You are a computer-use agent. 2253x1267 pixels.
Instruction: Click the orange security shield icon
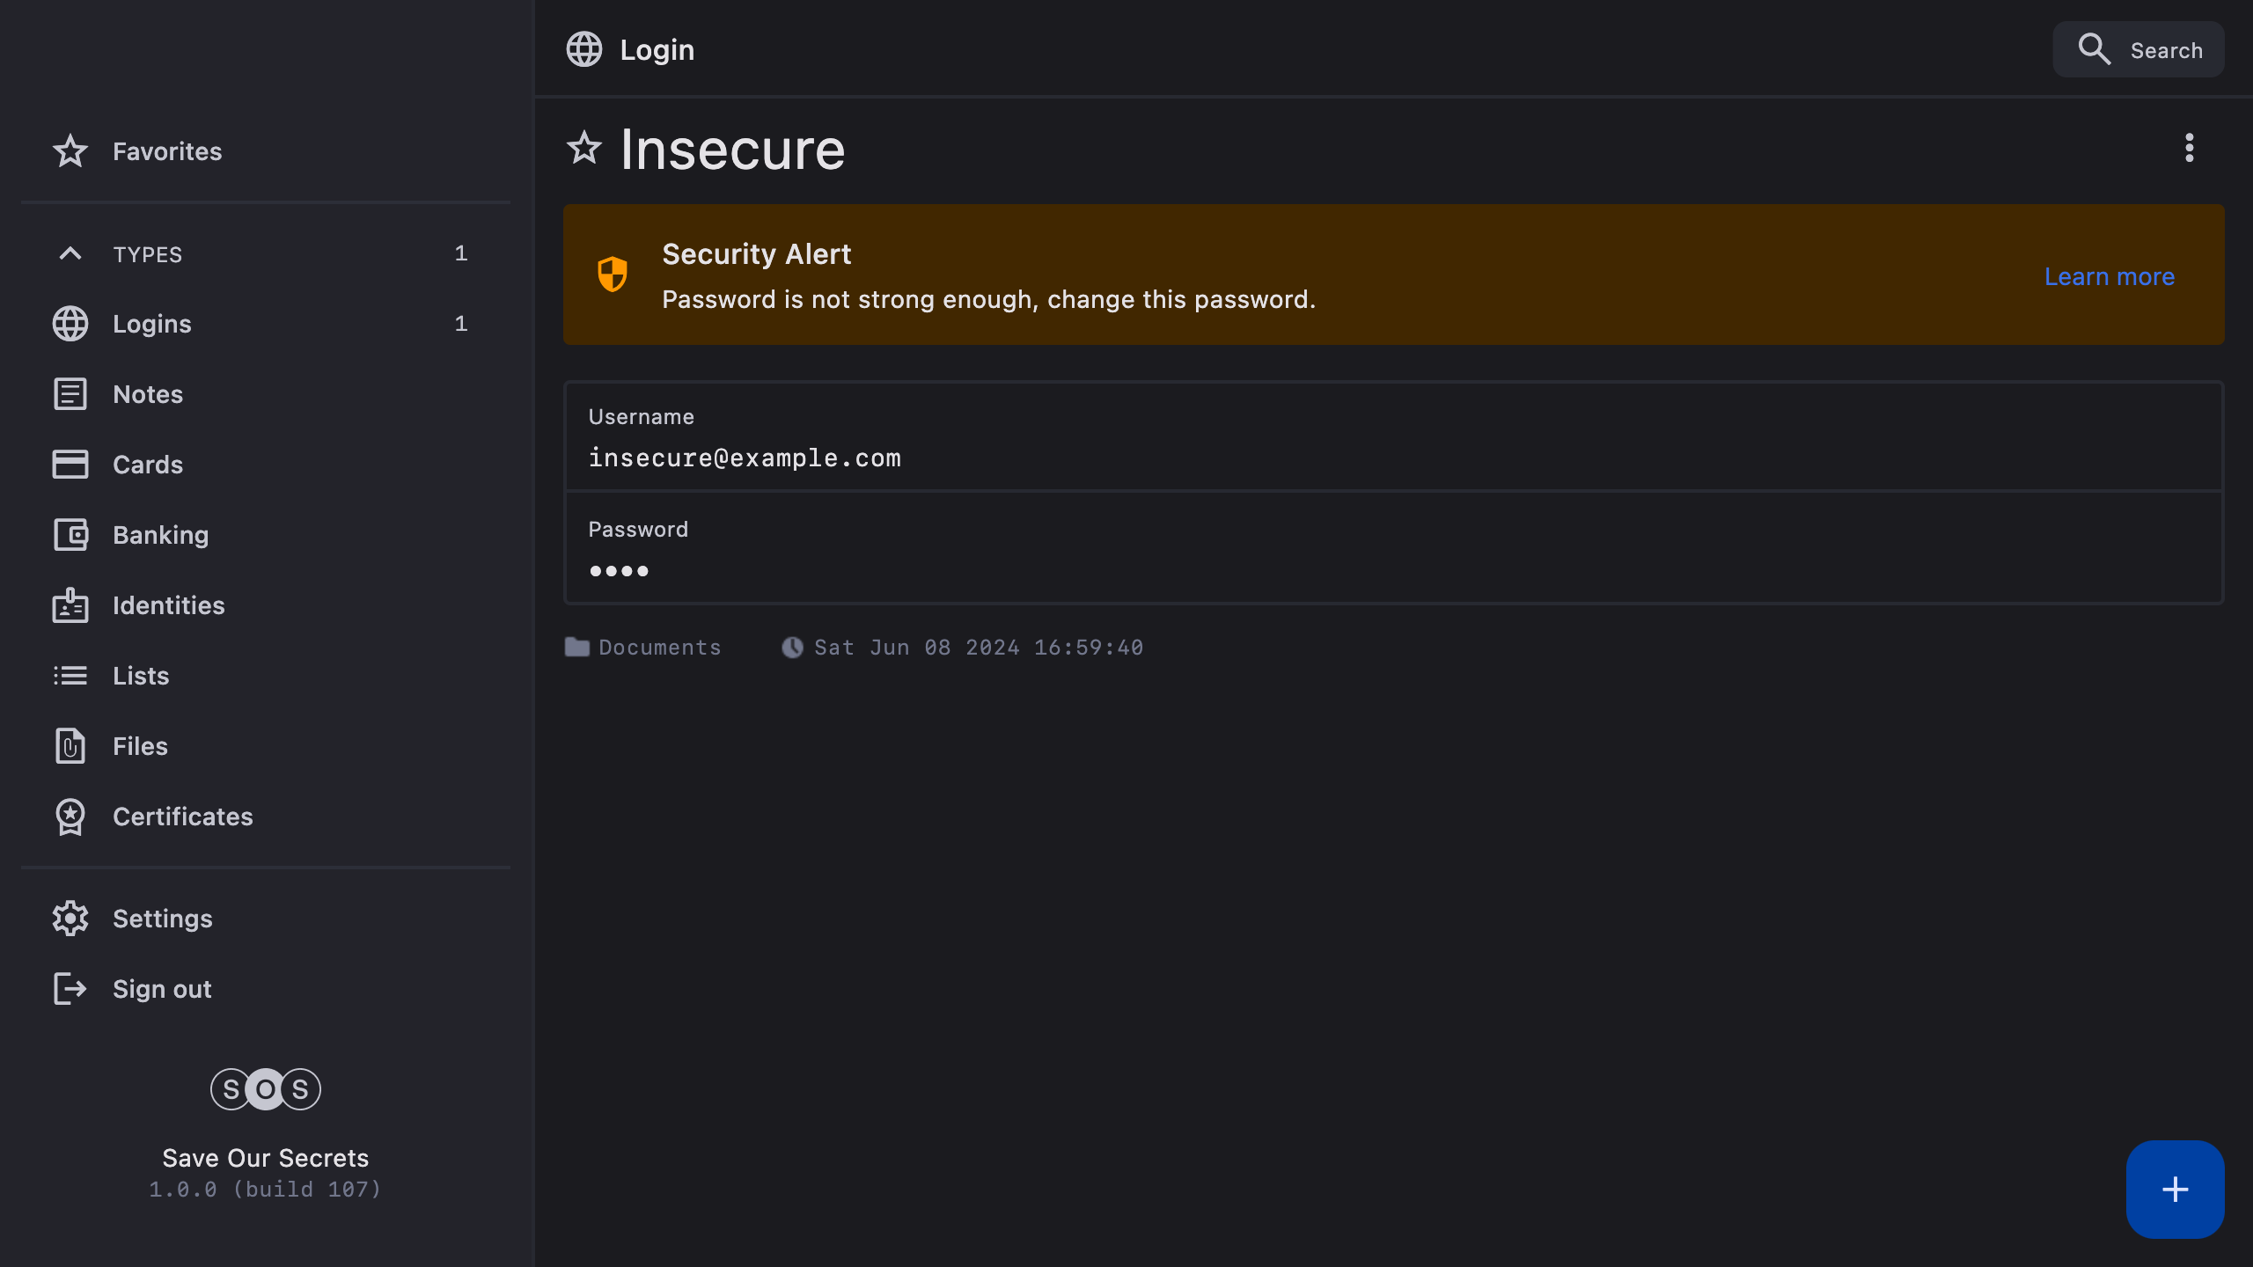tap(613, 275)
